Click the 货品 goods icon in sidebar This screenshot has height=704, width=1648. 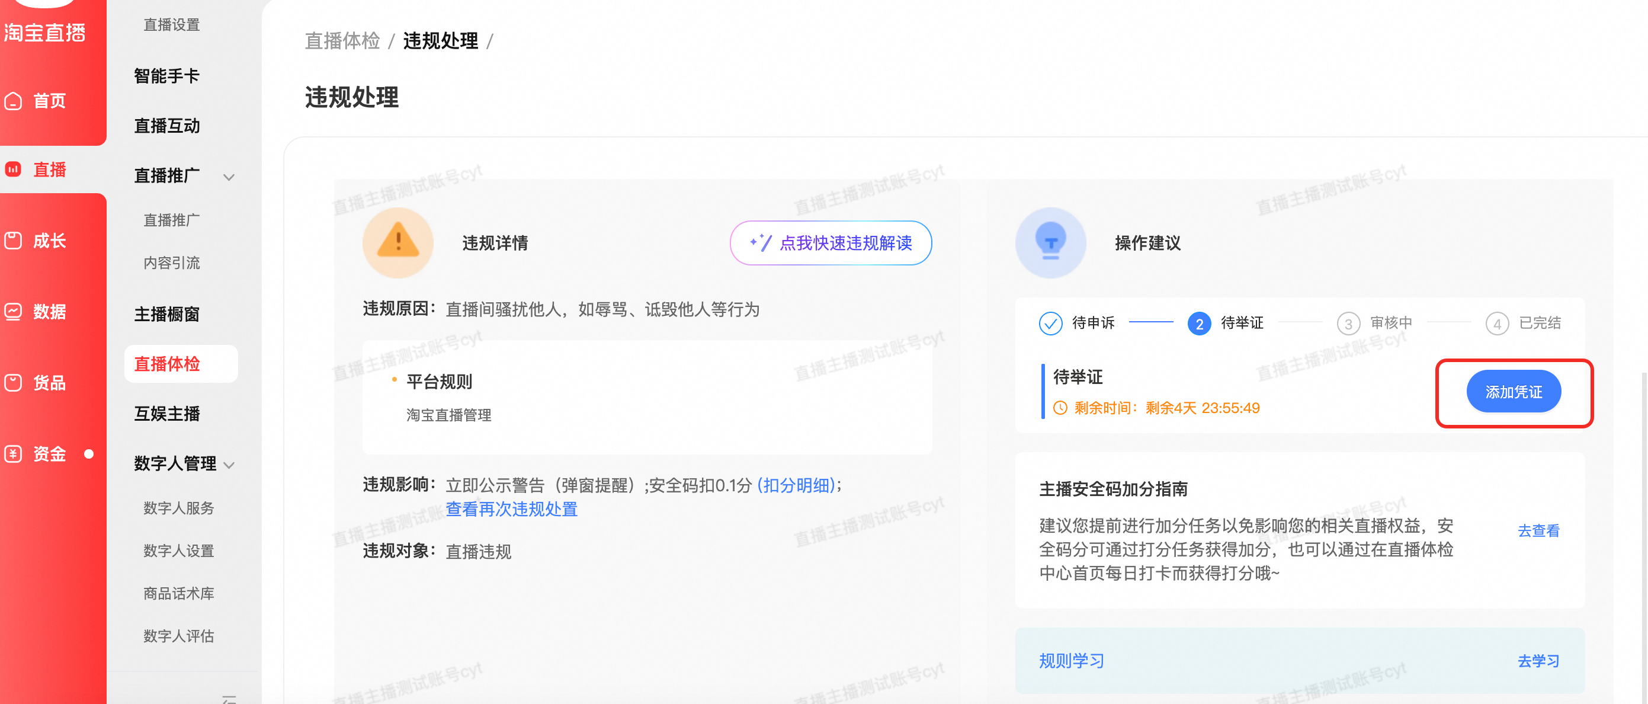point(14,383)
